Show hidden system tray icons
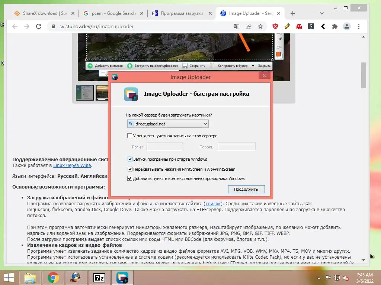 click(x=319, y=278)
